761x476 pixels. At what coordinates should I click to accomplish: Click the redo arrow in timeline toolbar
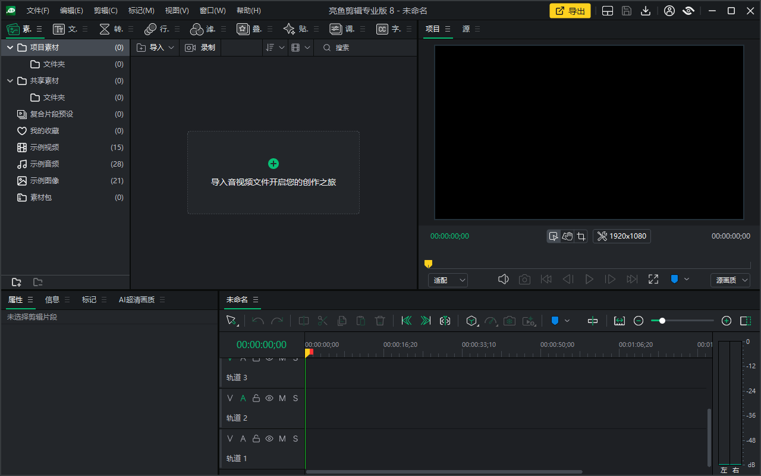[x=277, y=321]
